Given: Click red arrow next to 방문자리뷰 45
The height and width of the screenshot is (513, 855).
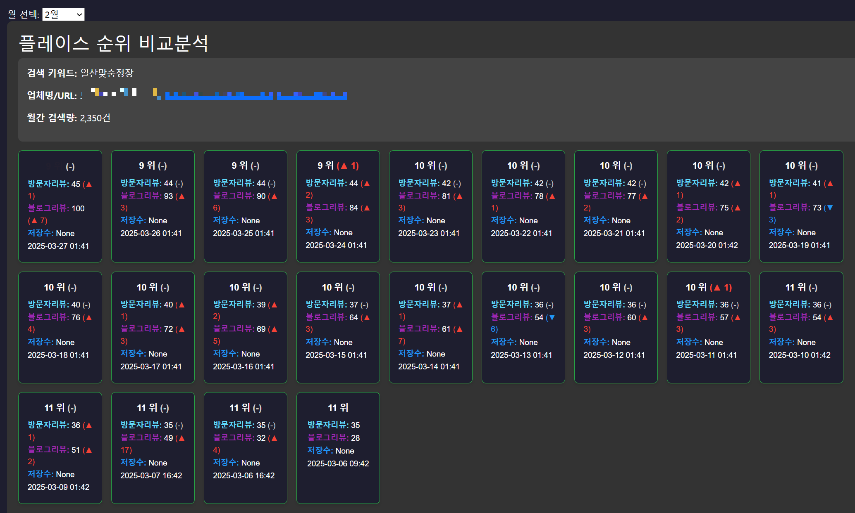Looking at the screenshot, I should point(88,184).
